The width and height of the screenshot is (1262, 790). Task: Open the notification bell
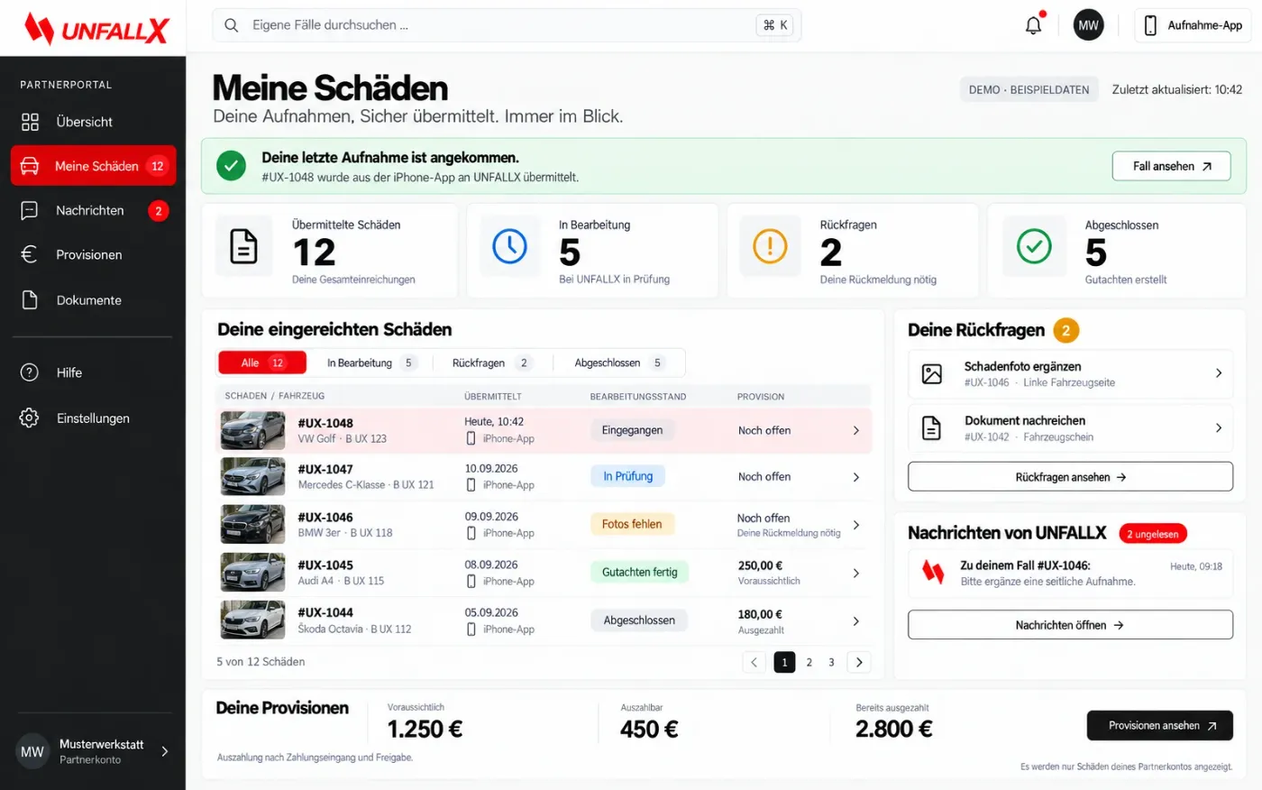[x=1033, y=25]
